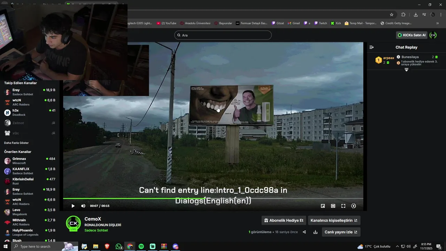Screen dimensions: 446x251
Task: Expand the gifter leaderboard arrow
Action: 406,70
